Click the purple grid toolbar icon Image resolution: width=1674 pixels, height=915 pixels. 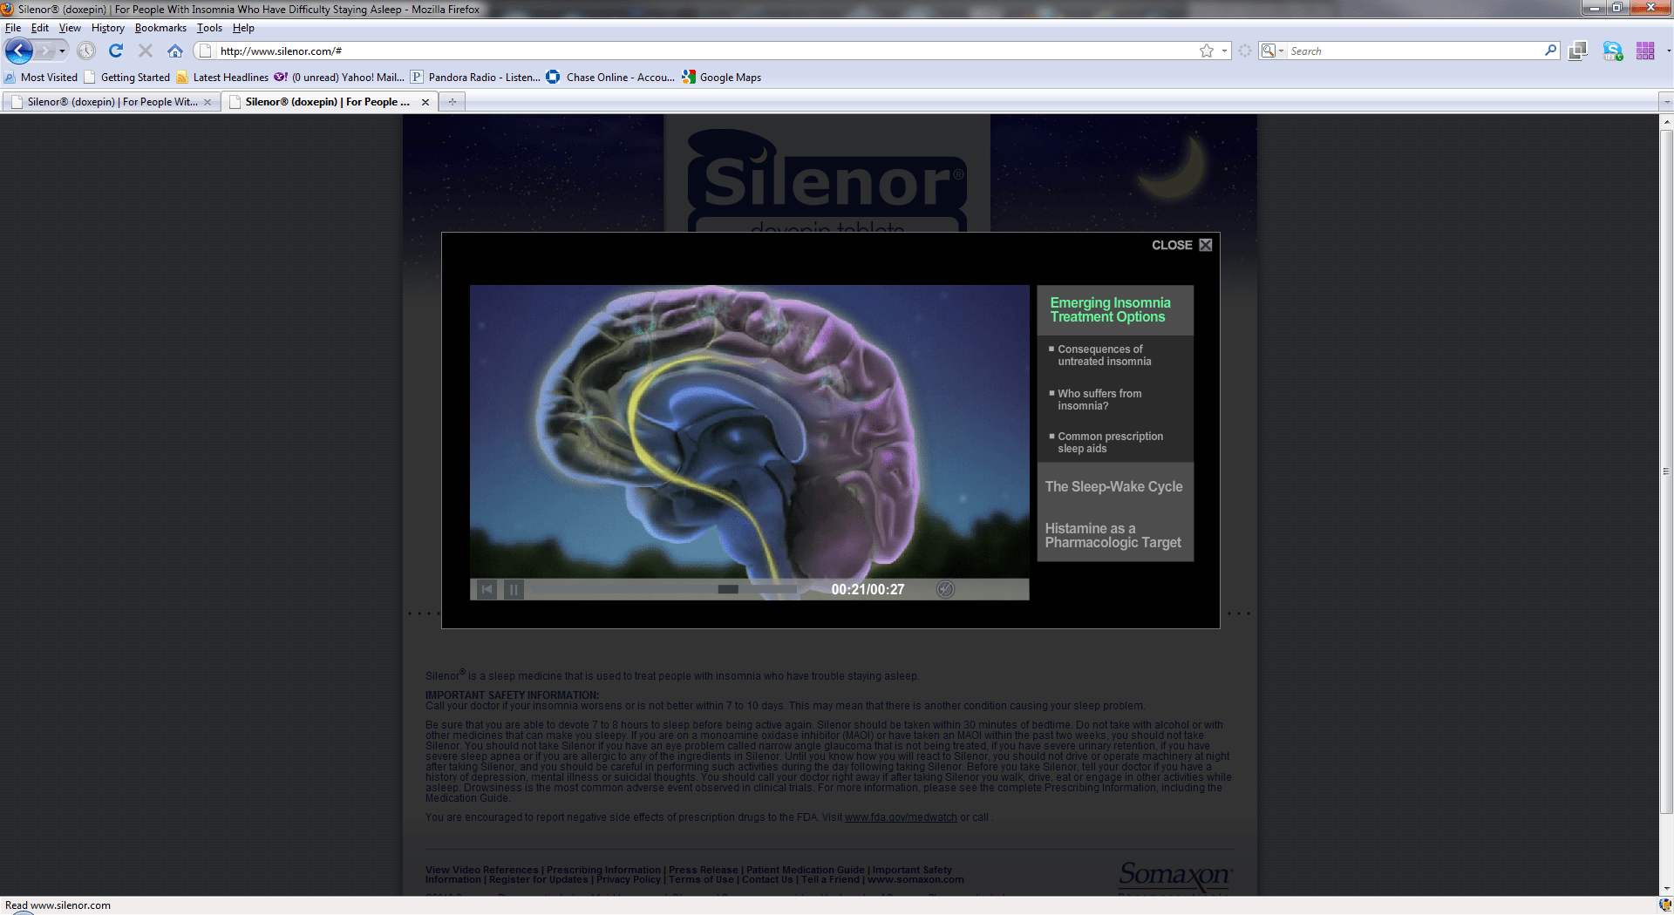[x=1645, y=51]
